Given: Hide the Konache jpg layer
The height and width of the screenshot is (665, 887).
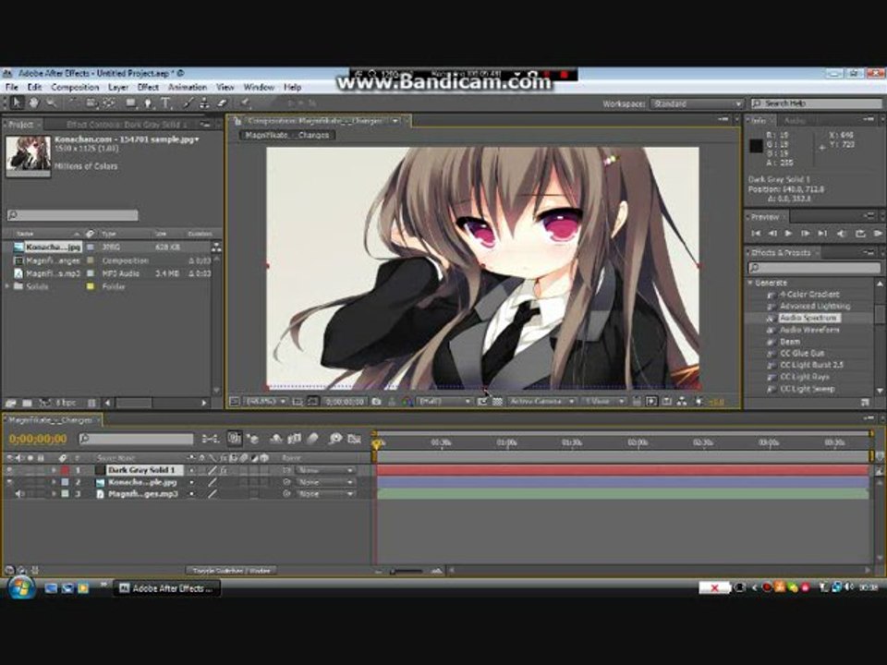Looking at the screenshot, I should tap(9, 482).
